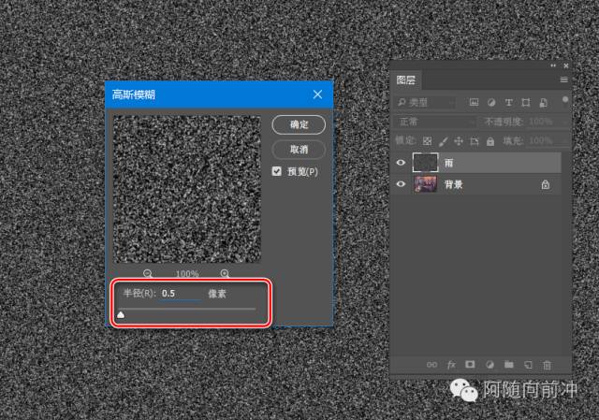Hide the 背景 layer
Screen dimensions: 599x420
[402, 185]
